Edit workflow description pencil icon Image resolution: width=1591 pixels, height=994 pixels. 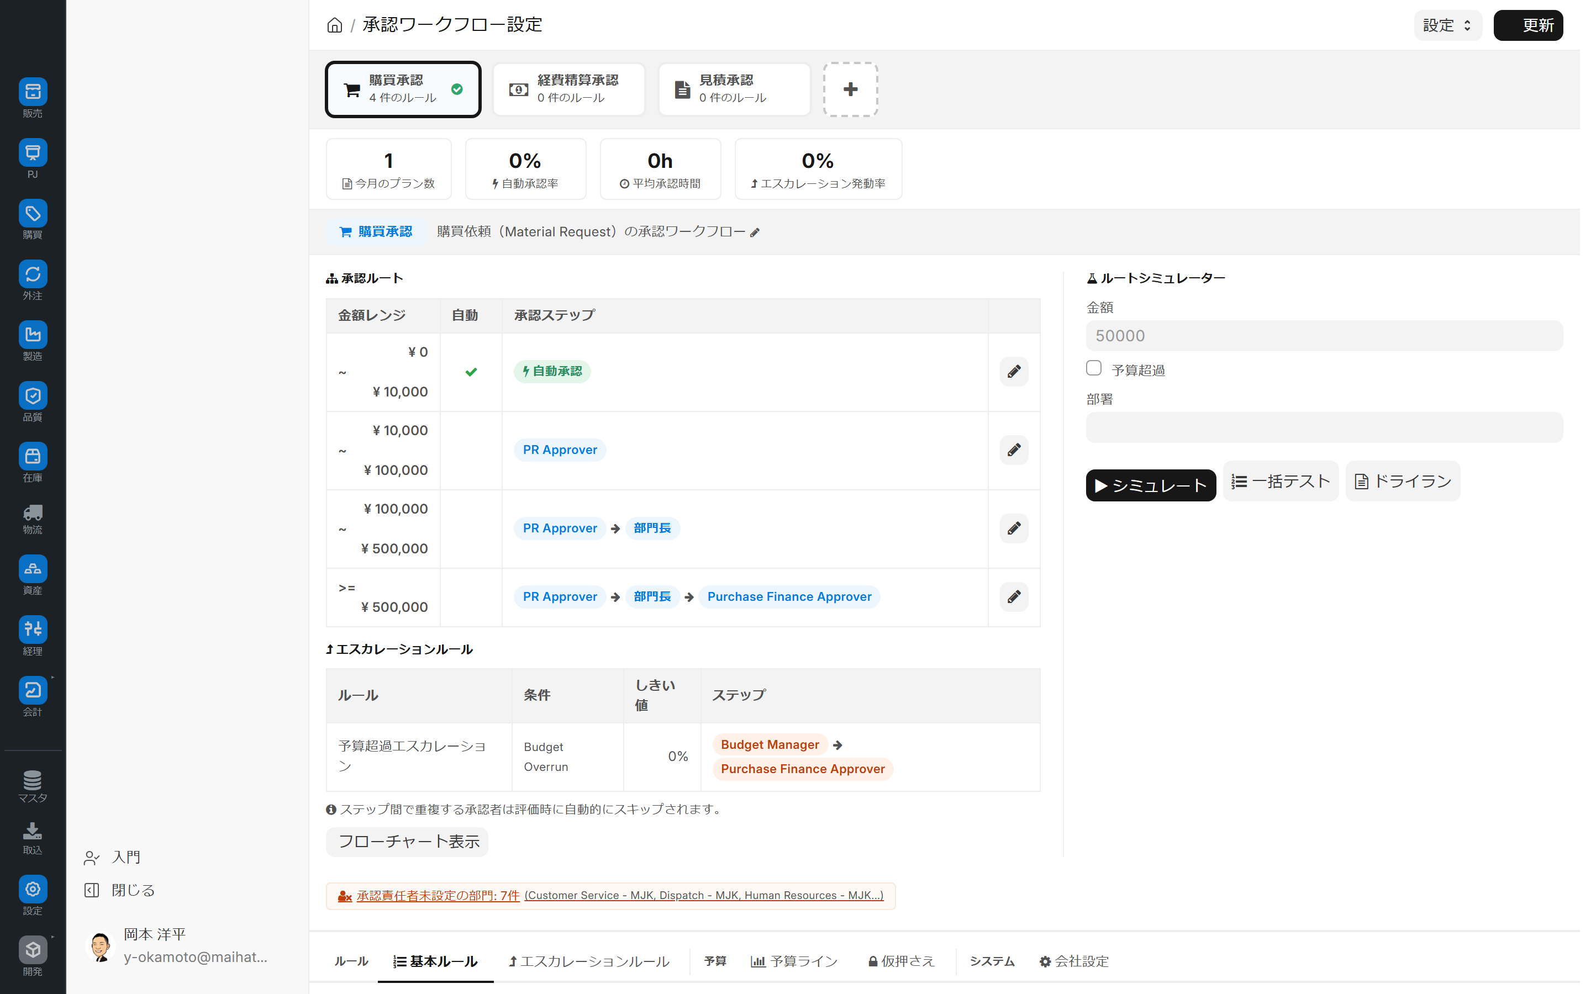tap(755, 232)
